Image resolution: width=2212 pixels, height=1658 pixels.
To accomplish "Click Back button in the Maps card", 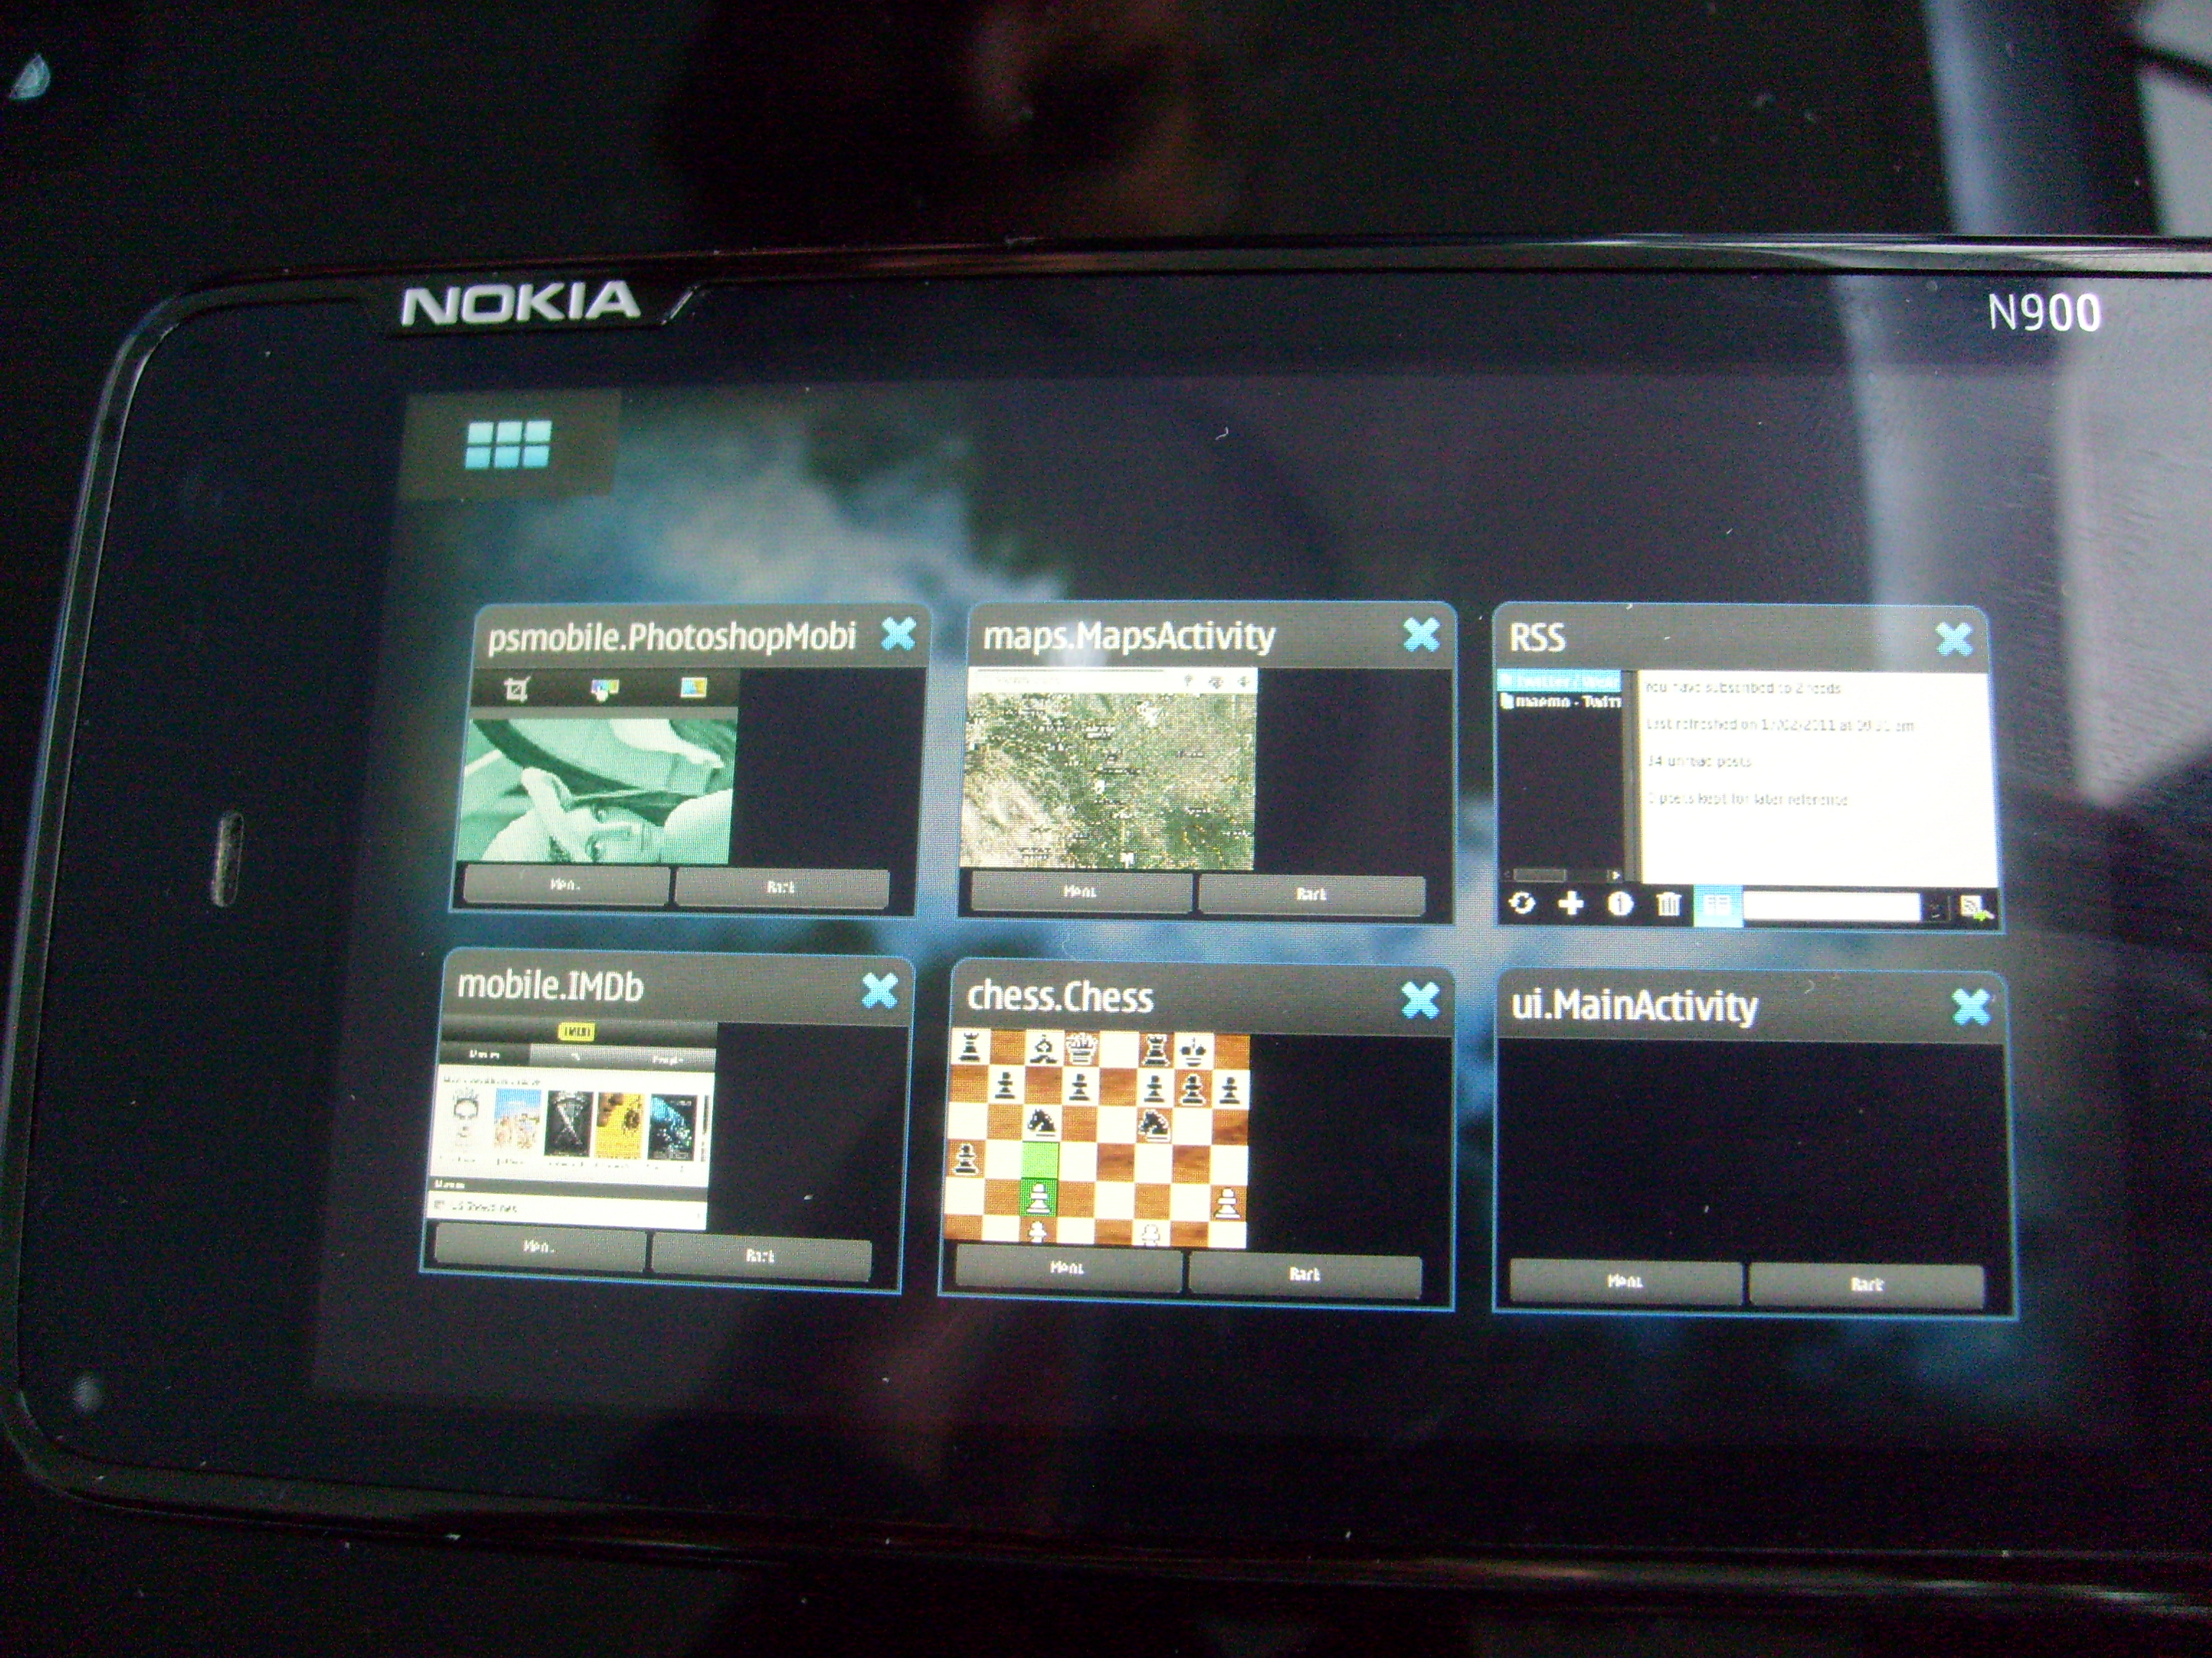I will coord(1311,894).
